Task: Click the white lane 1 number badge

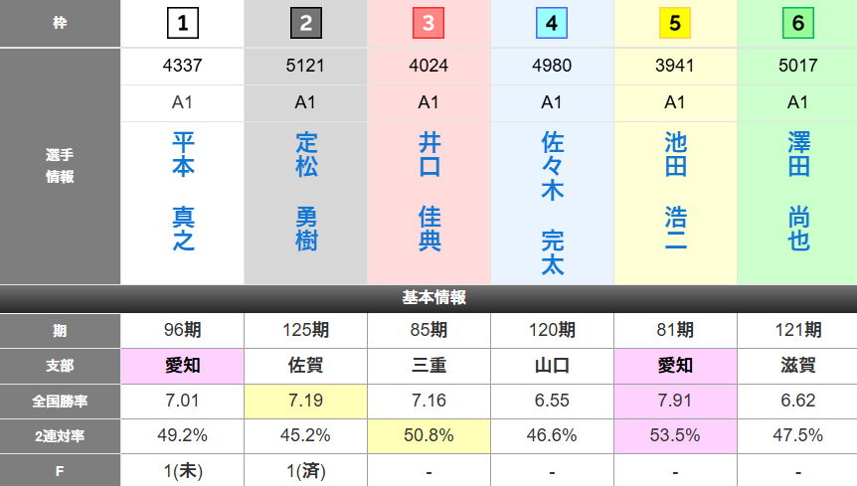Action: [x=183, y=23]
